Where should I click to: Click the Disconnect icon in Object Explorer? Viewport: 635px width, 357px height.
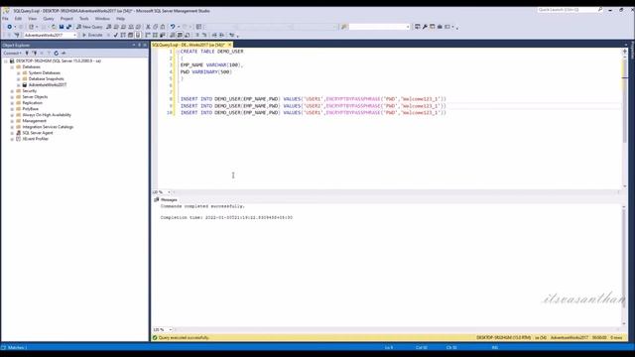pos(35,53)
